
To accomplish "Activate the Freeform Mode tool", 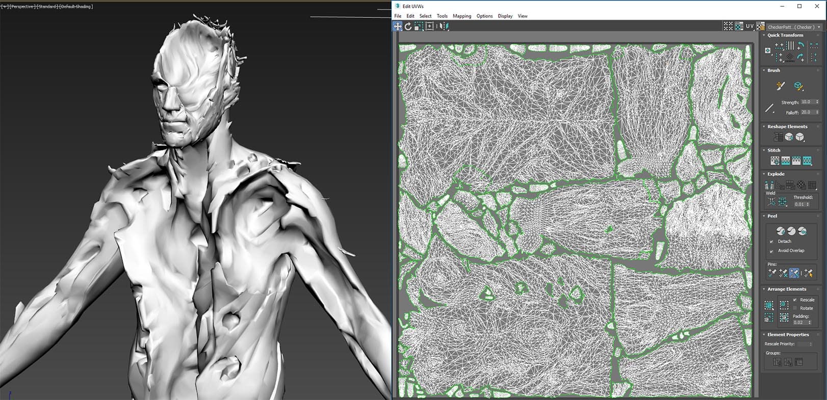I will [x=430, y=26].
